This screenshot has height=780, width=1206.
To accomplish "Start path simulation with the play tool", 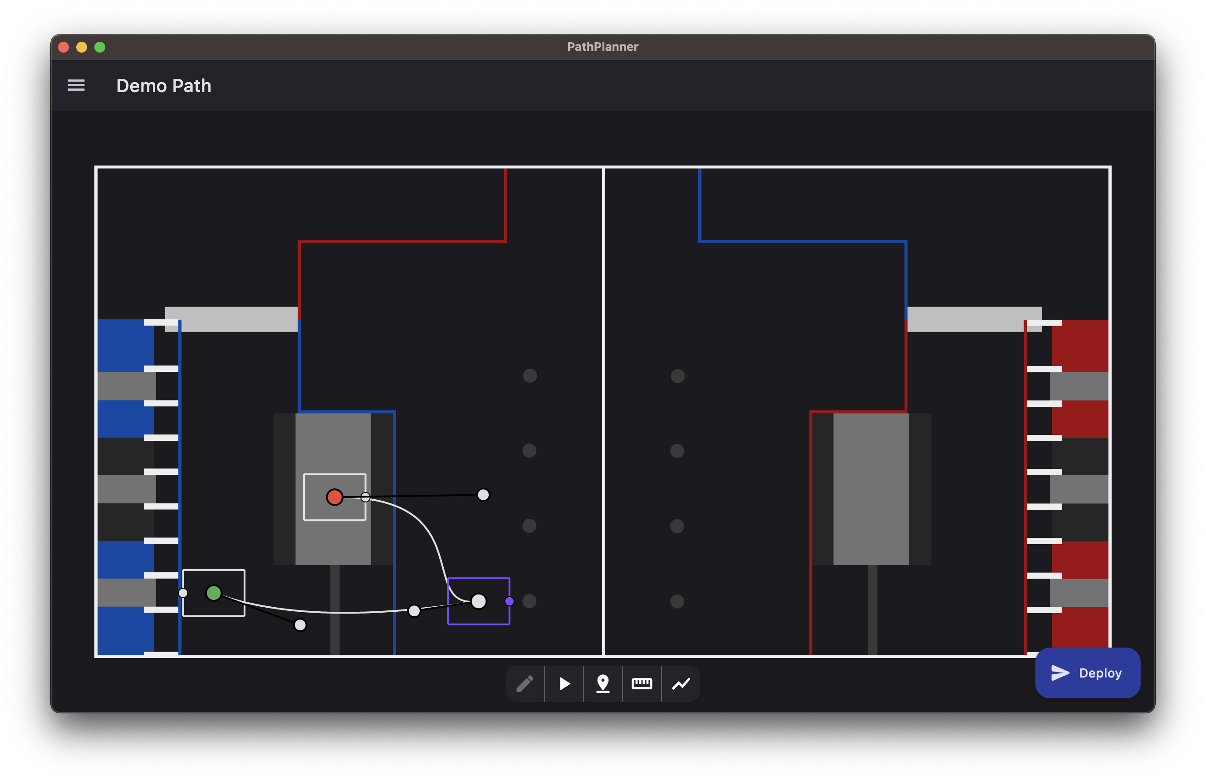I will 564,684.
